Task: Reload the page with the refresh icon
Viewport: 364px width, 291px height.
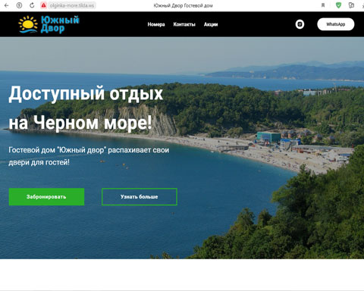Action: pos(32,5)
